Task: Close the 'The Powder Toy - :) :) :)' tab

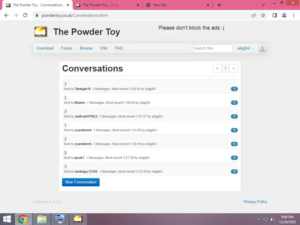Action: click(x=138, y=5)
